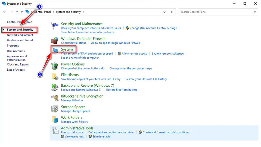Click Allow remote access
This screenshot has height=147, width=261.
pyautogui.click(x=134, y=54)
